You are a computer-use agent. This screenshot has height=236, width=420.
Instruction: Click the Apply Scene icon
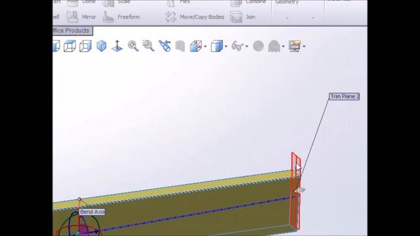point(274,46)
